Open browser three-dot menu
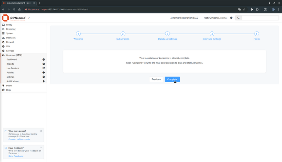 tap(278, 10)
